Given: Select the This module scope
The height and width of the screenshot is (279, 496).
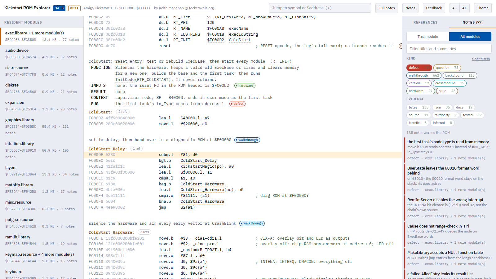Looking at the screenshot, I should tap(428, 37).
